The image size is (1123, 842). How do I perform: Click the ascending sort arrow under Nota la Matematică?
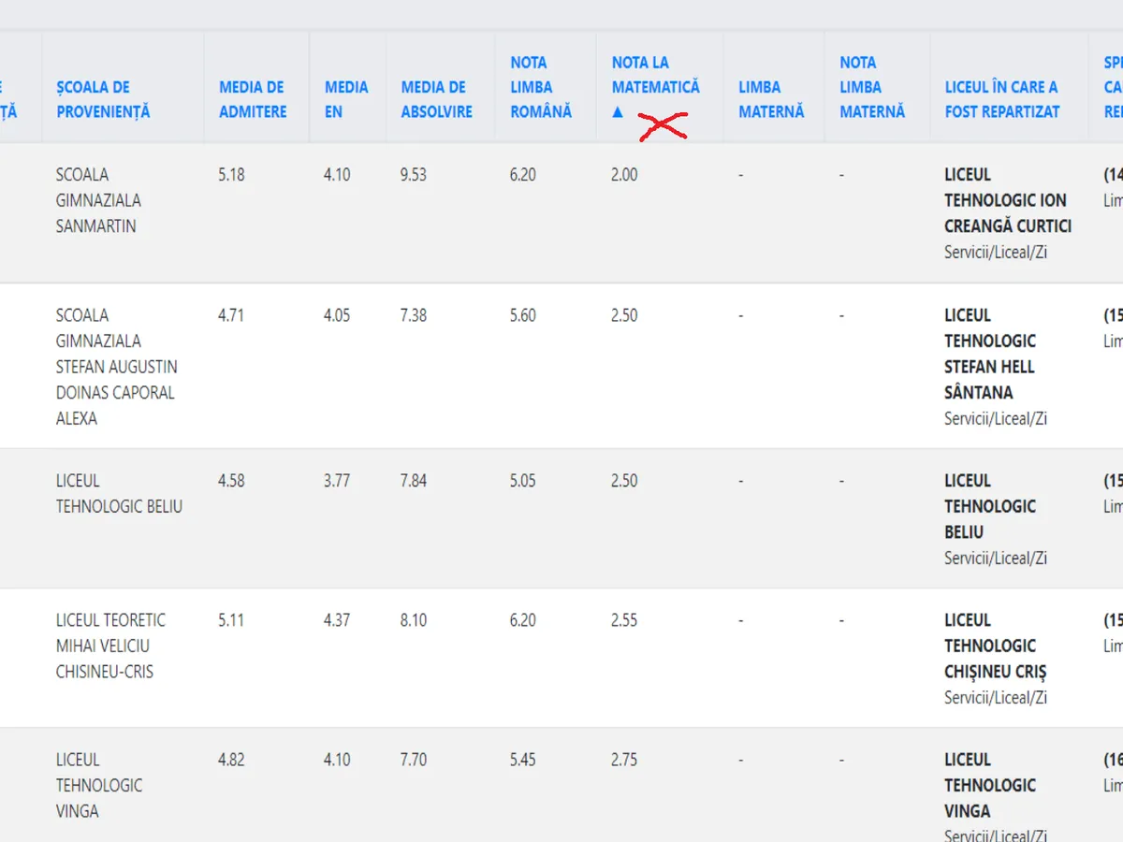[618, 111]
